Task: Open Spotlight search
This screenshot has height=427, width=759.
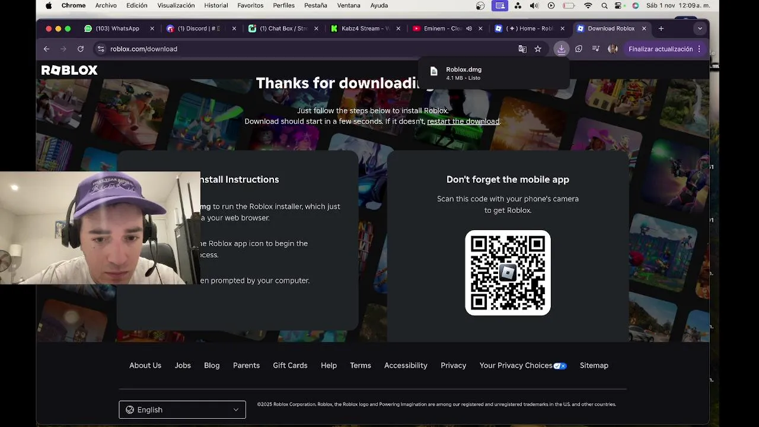Action: pyautogui.click(x=604, y=5)
